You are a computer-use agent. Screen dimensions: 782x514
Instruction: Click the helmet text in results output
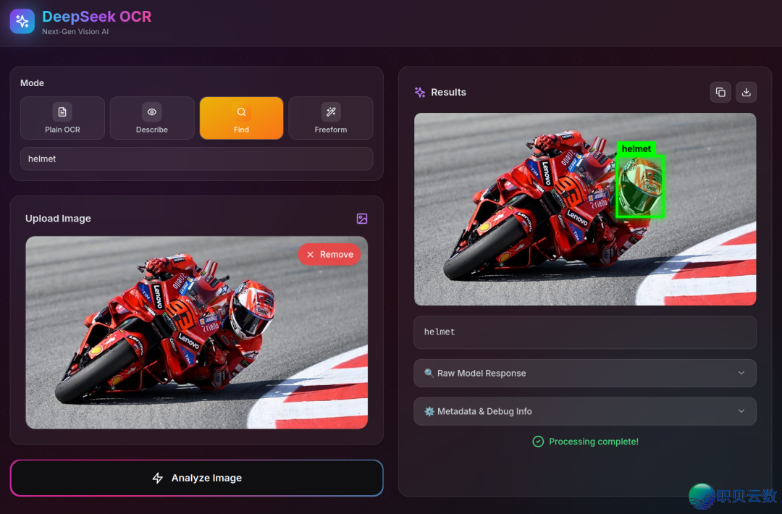[440, 332]
